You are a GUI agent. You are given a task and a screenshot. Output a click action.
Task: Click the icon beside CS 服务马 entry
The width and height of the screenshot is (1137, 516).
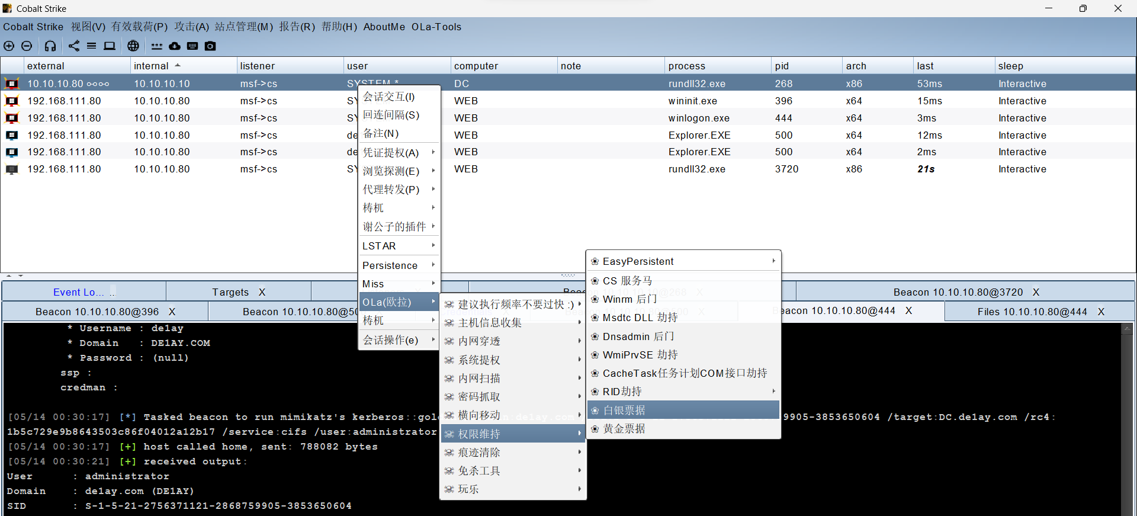(595, 281)
